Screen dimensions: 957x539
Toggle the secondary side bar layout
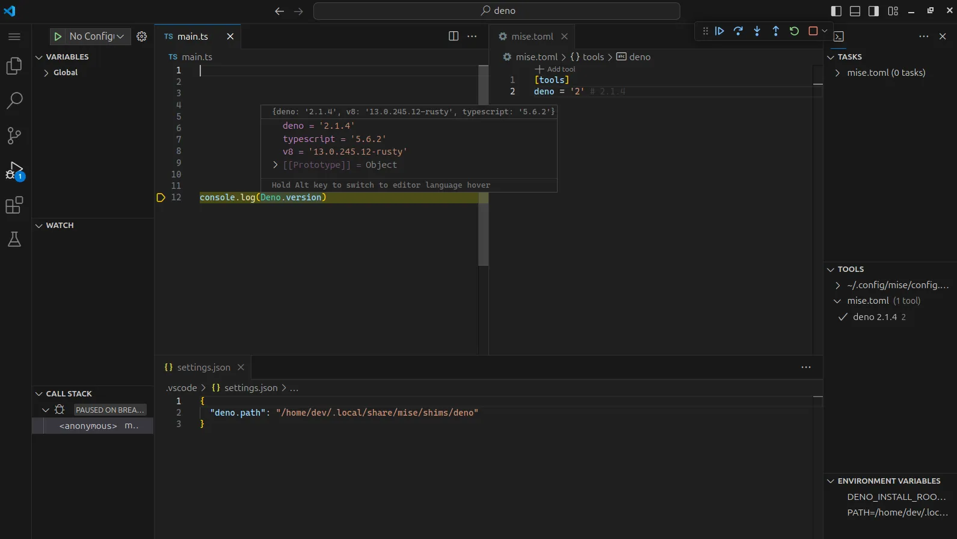[x=873, y=11]
